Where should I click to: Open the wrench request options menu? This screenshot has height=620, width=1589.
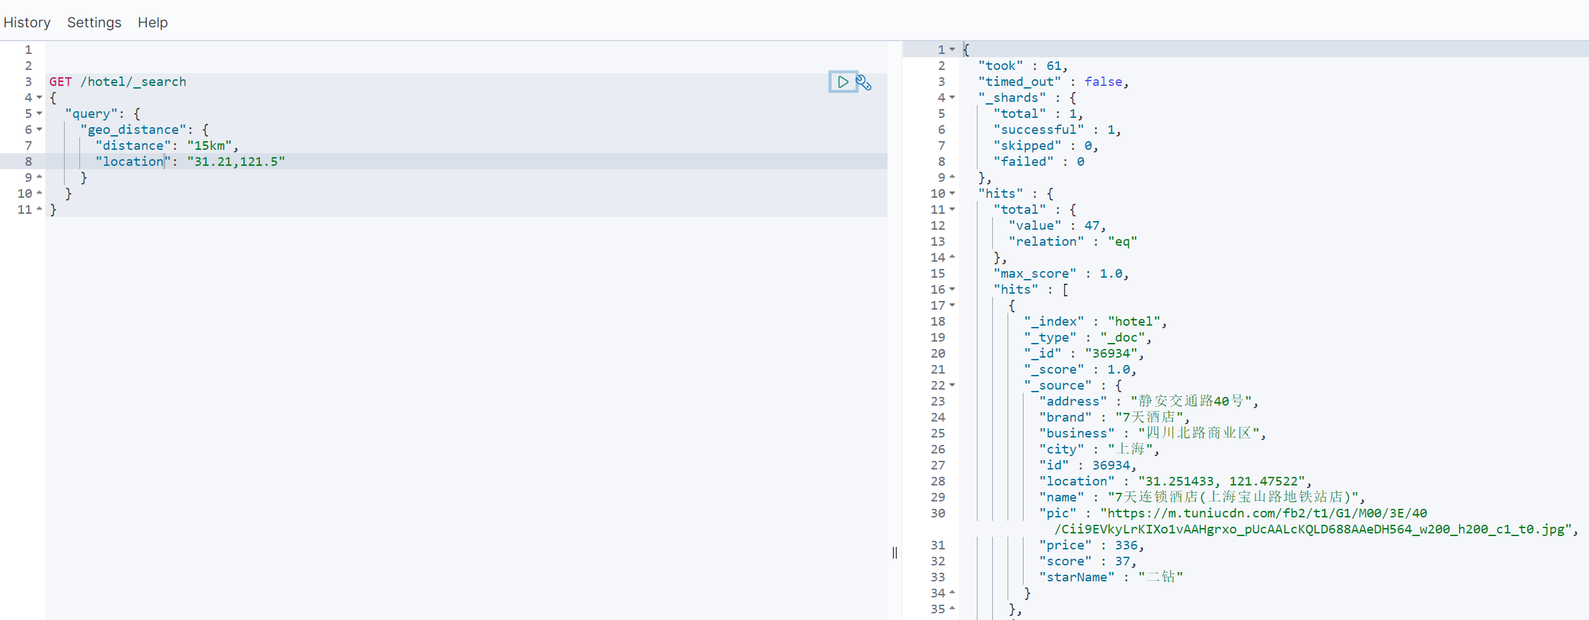(x=864, y=83)
